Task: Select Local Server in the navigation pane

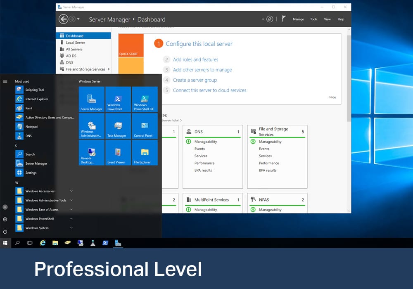Action: [83, 43]
